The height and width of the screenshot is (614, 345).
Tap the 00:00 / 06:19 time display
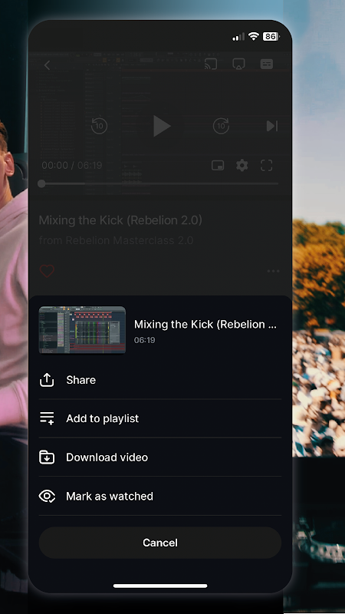pyautogui.click(x=72, y=165)
